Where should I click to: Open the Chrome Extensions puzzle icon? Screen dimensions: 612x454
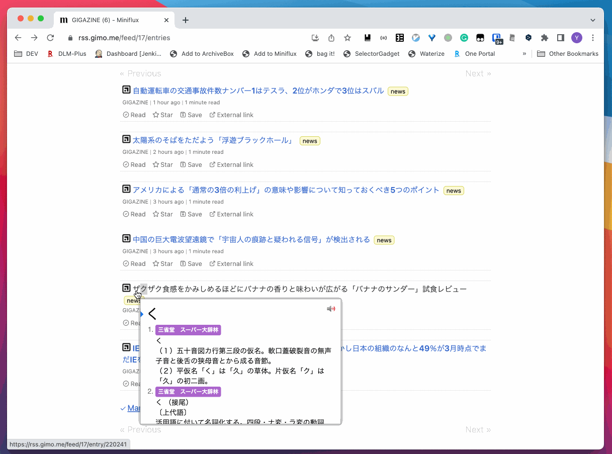(544, 38)
